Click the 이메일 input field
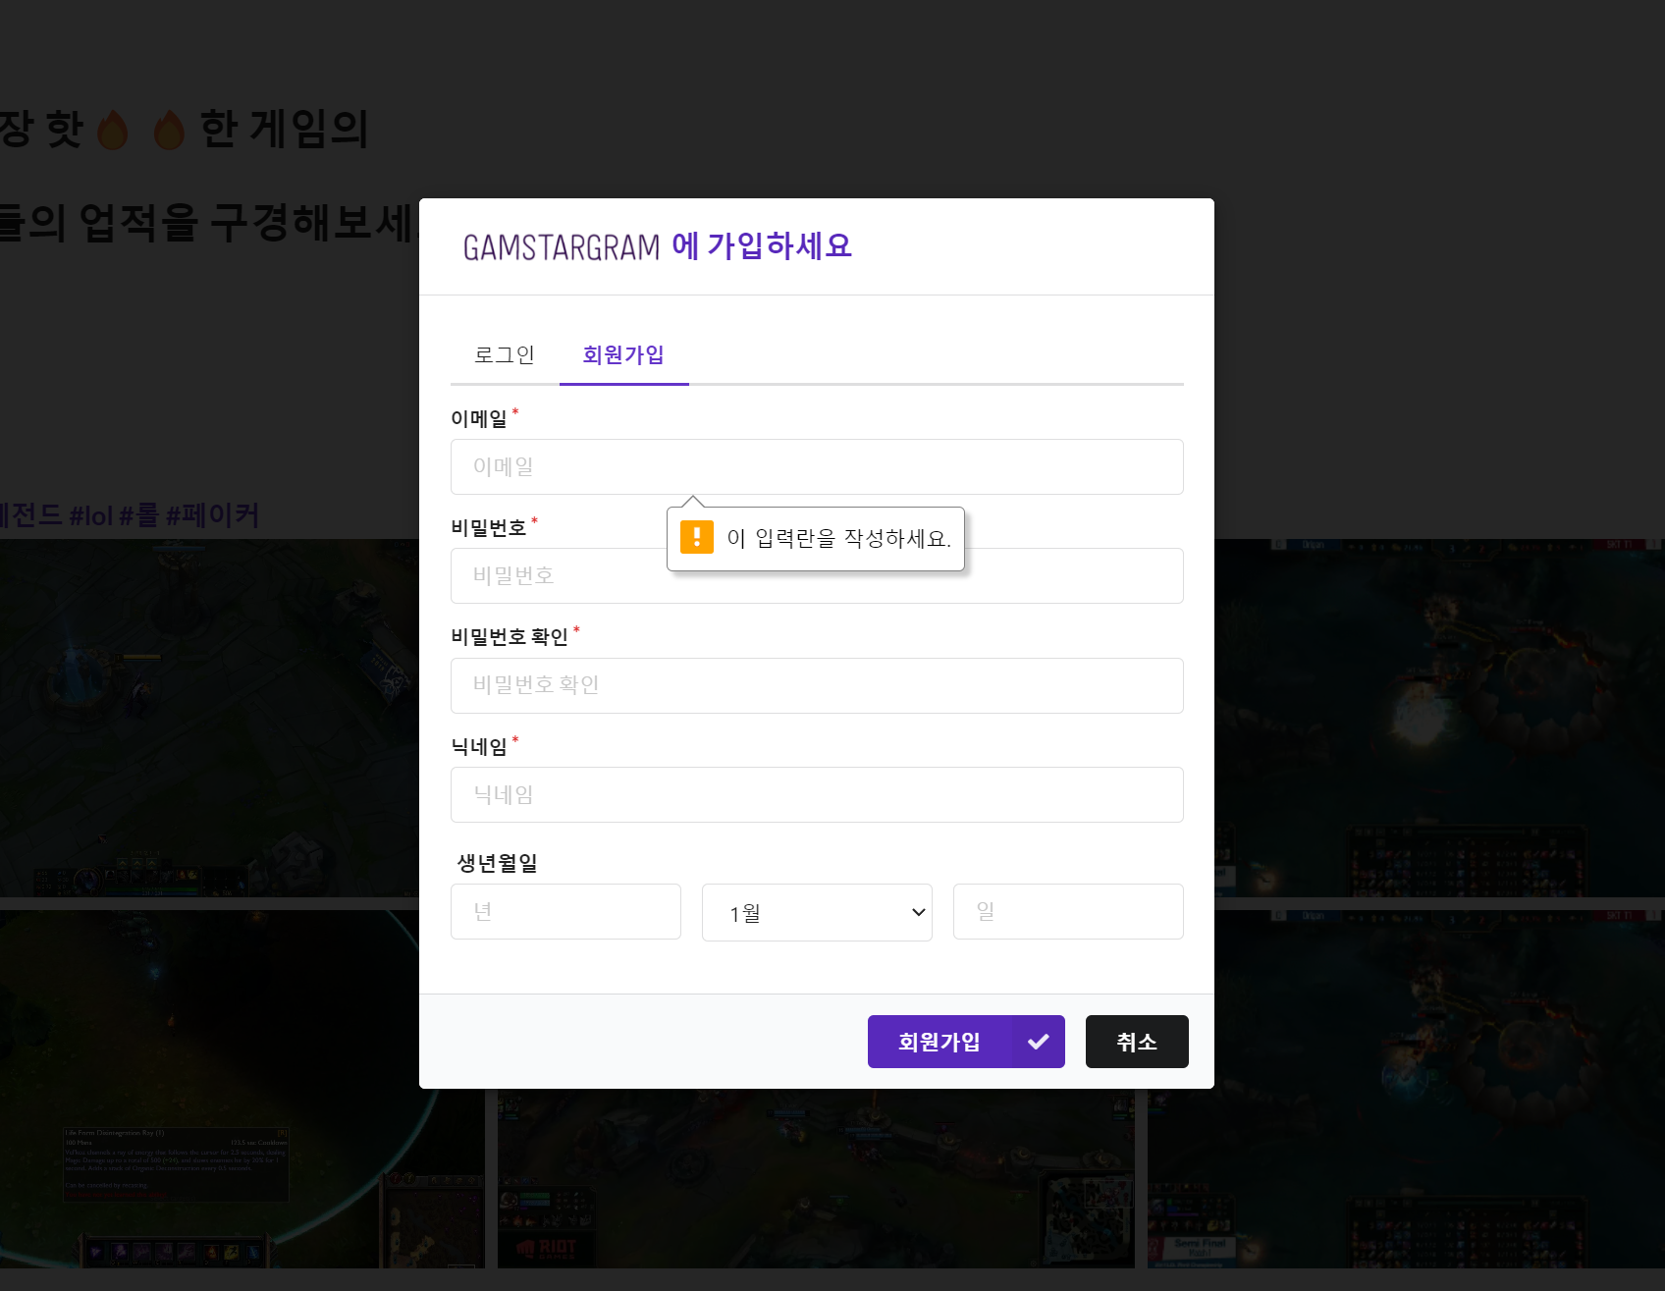This screenshot has height=1291, width=1665. click(x=817, y=466)
